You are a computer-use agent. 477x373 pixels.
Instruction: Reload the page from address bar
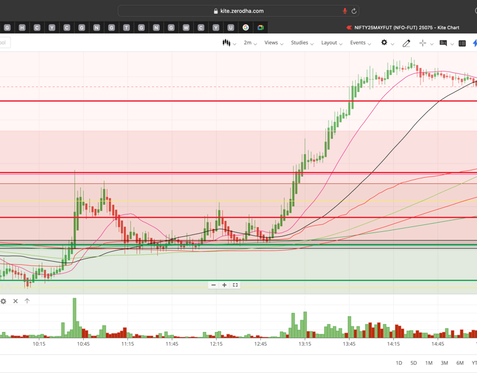tap(354, 11)
